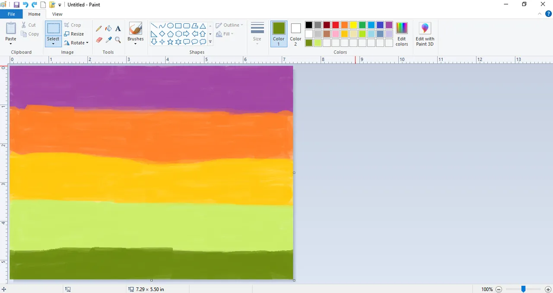Select the Magnifier tool
This screenshot has height=293, width=553.
[118, 40]
